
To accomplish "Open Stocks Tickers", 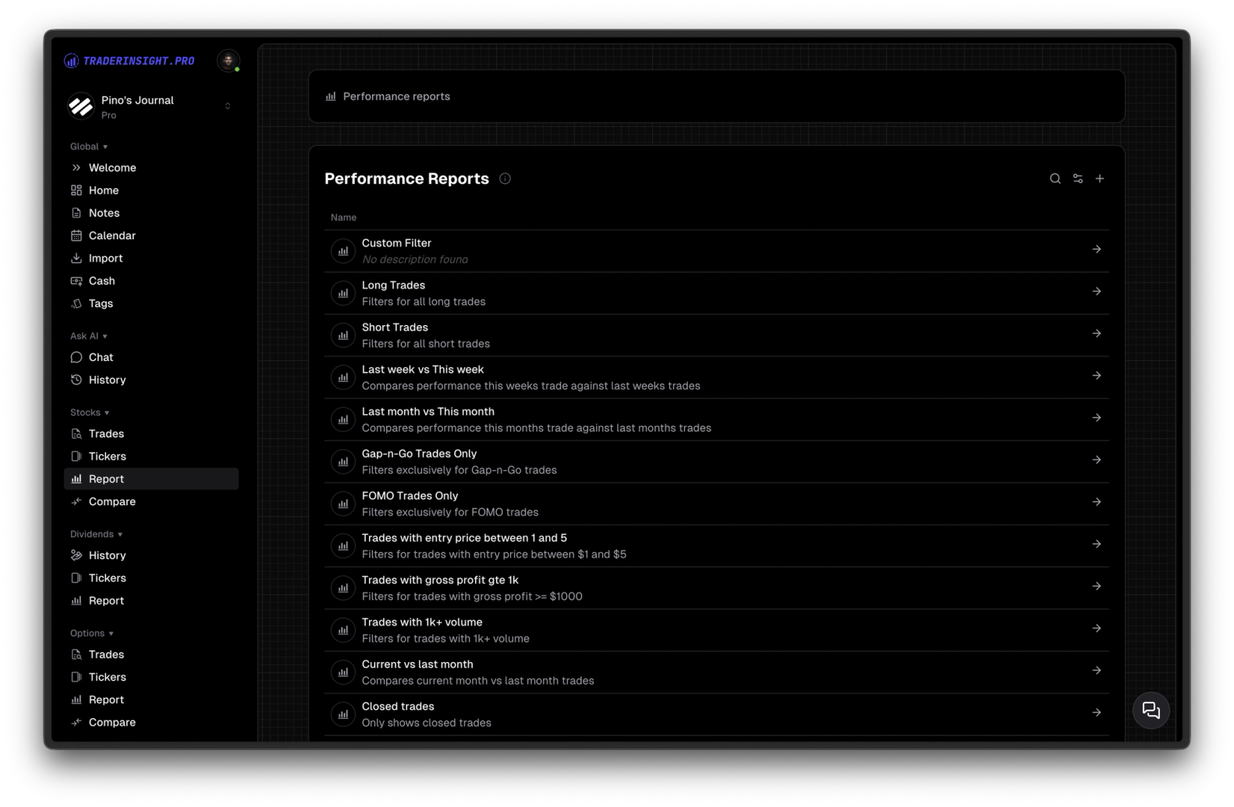I will [x=151, y=456].
